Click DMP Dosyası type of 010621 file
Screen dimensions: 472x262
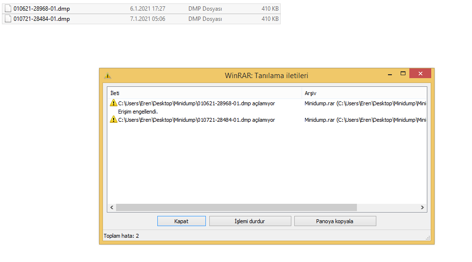[205, 9]
